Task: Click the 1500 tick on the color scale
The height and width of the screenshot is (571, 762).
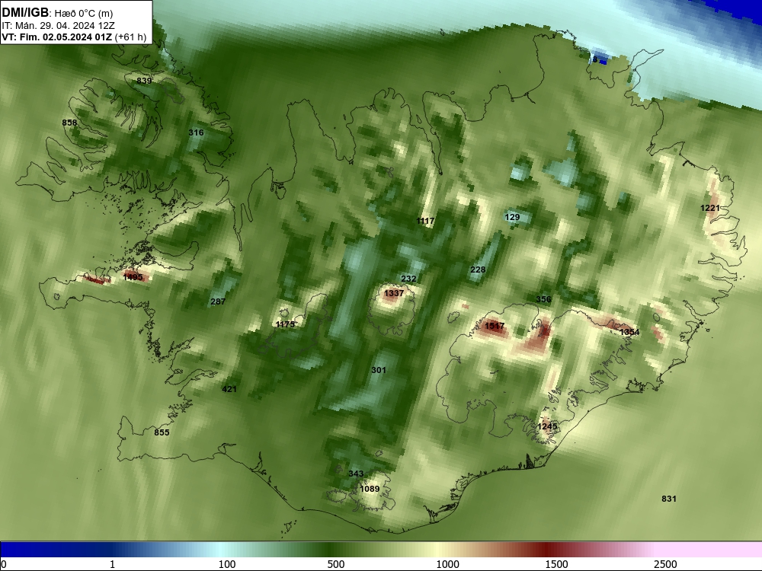Action: (556, 564)
